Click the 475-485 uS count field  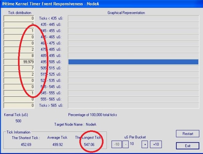pos(19,49)
